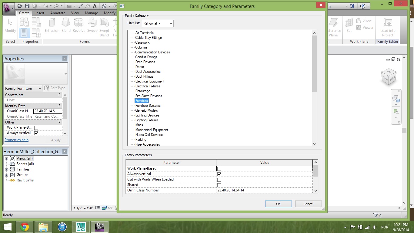The height and width of the screenshot is (233, 414).
Task: Toggle Work Plane-Based checkbox in Family Parameters
Action: click(x=219, y=169)
